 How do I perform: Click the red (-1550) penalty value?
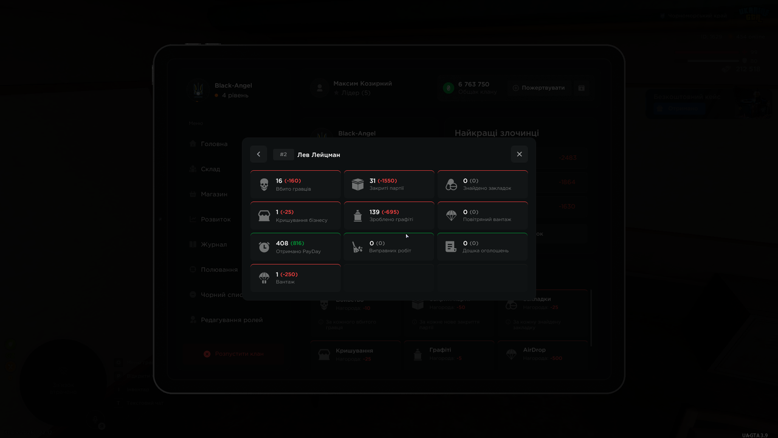tap(387, 181)
